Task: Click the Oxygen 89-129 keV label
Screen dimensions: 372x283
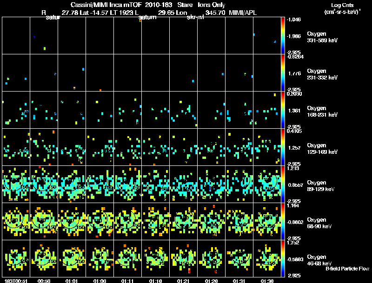Action: [x=321, y=185]
